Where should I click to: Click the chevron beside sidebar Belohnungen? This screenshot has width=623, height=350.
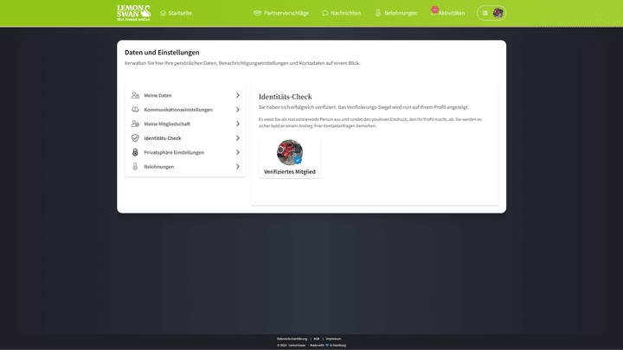[x=238, y=167]
